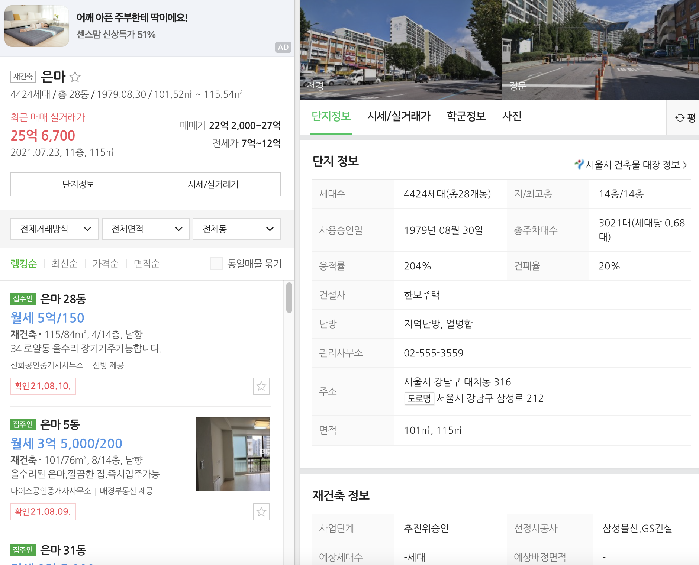Open the 월세 3억 5,000/200 listing
699x565 pixels.
[x=66, y=443]
